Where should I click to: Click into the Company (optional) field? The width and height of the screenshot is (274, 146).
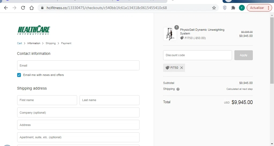[78, 113]
